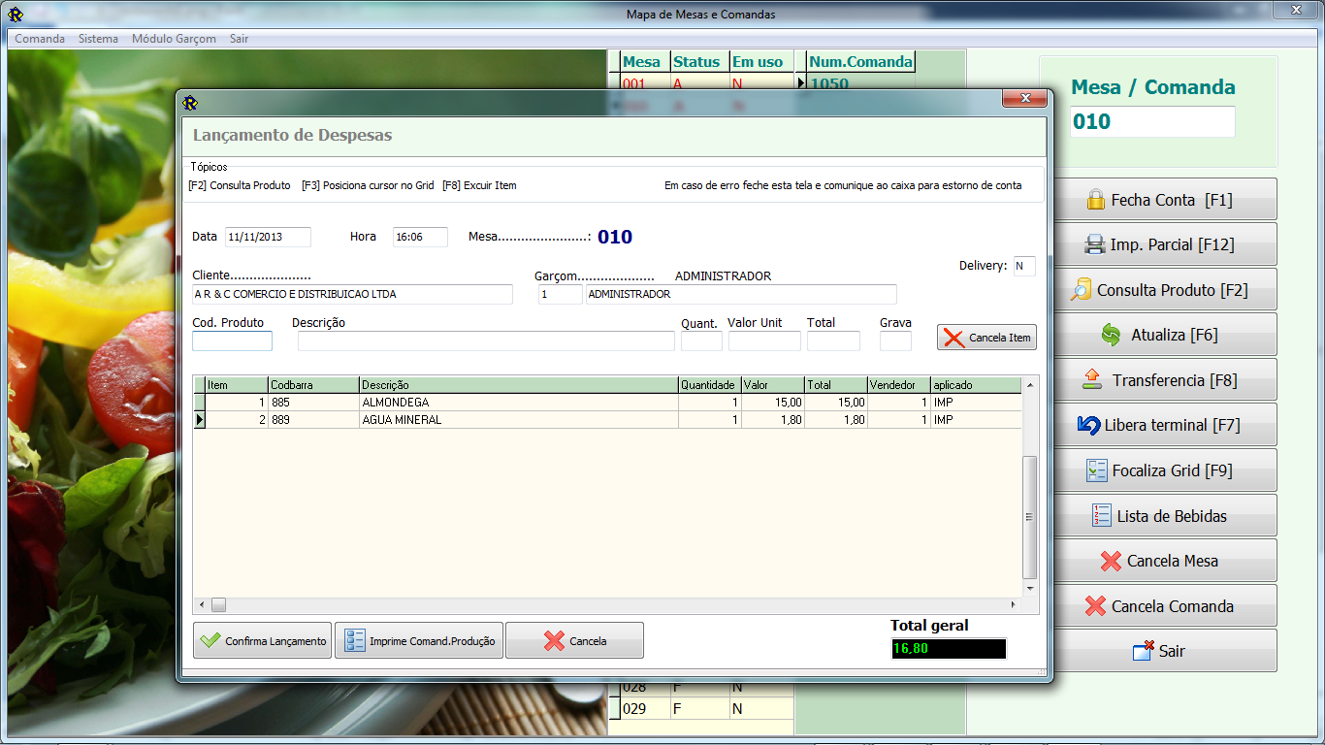Screen dimensions: 1325x745
Task: Click the aplicado column header in the grid
Action: click(977, 385)
